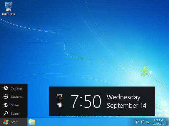Open the power plug tray icon

(x=137, y=122)
